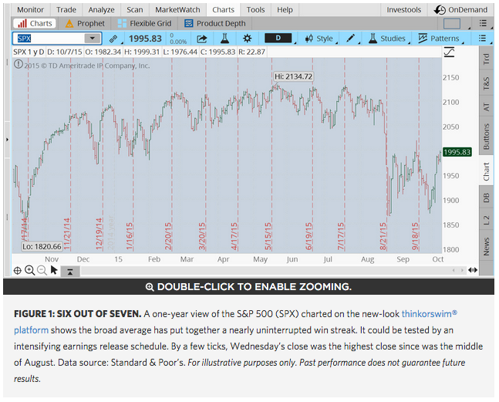Activate OnDemand mode
The height and width of the screenshot is (402, 499).
click(x=460, y=10)
